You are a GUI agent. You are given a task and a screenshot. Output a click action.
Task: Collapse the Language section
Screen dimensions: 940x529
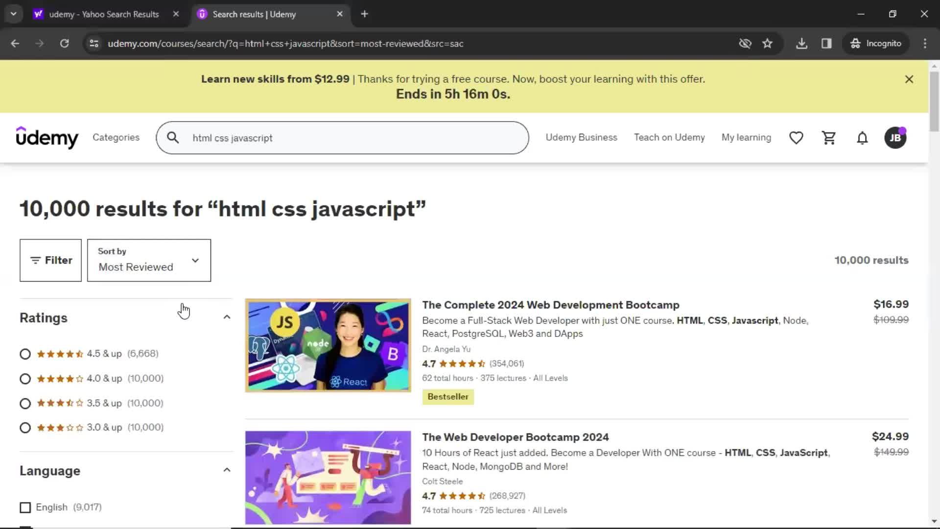[227, 470]
